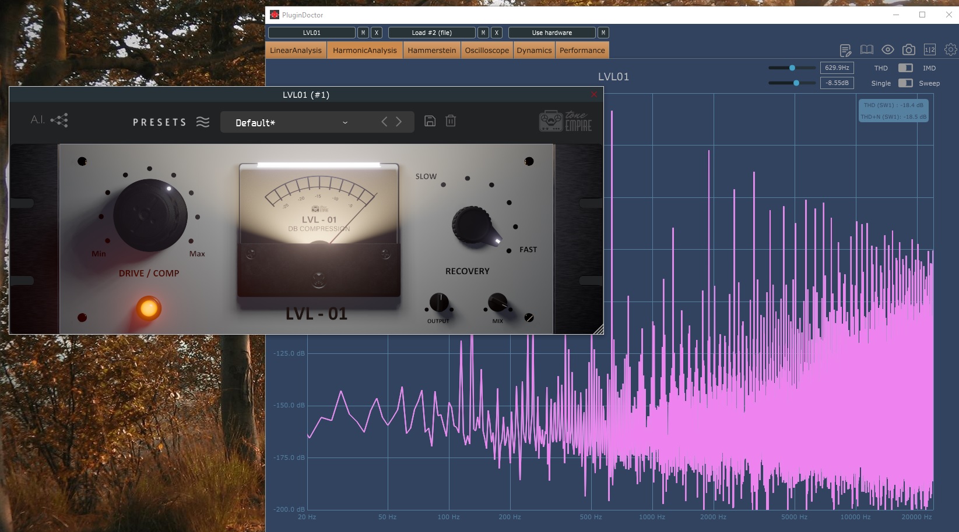Open the notes editor icon in PluginDoctor
959x532 pixels.
[845, 50]
